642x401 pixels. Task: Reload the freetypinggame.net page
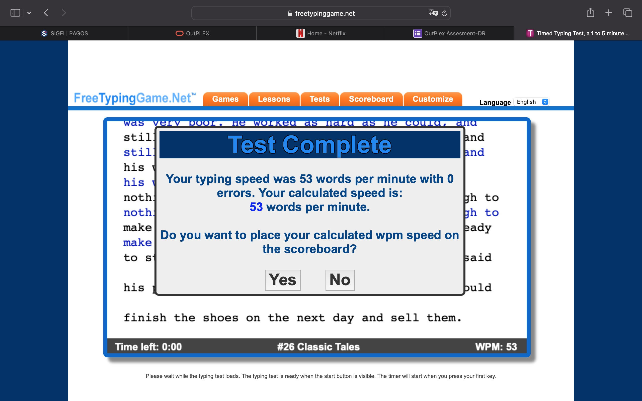point(445,13)
